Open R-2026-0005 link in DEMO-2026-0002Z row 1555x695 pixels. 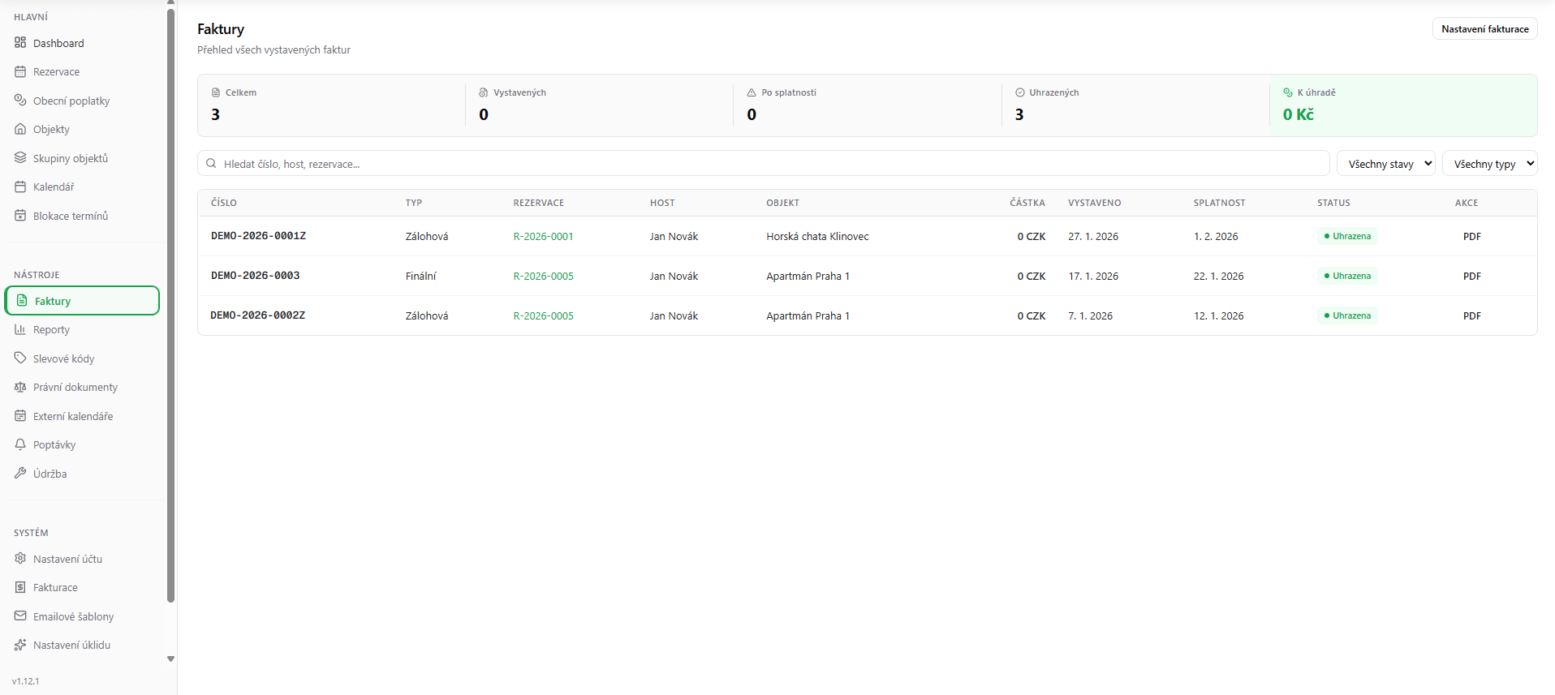543,315
